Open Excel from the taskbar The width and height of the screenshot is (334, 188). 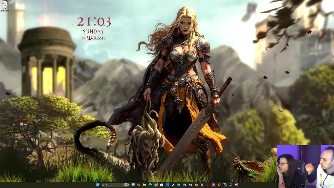tap(179, 185)
